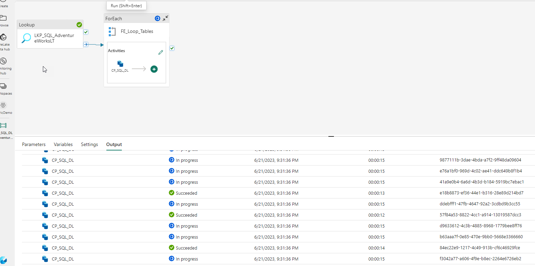The width and height of the screenshot is (535, 266).
Task: Switch to the Parameters tab
Action: point(34,144)
